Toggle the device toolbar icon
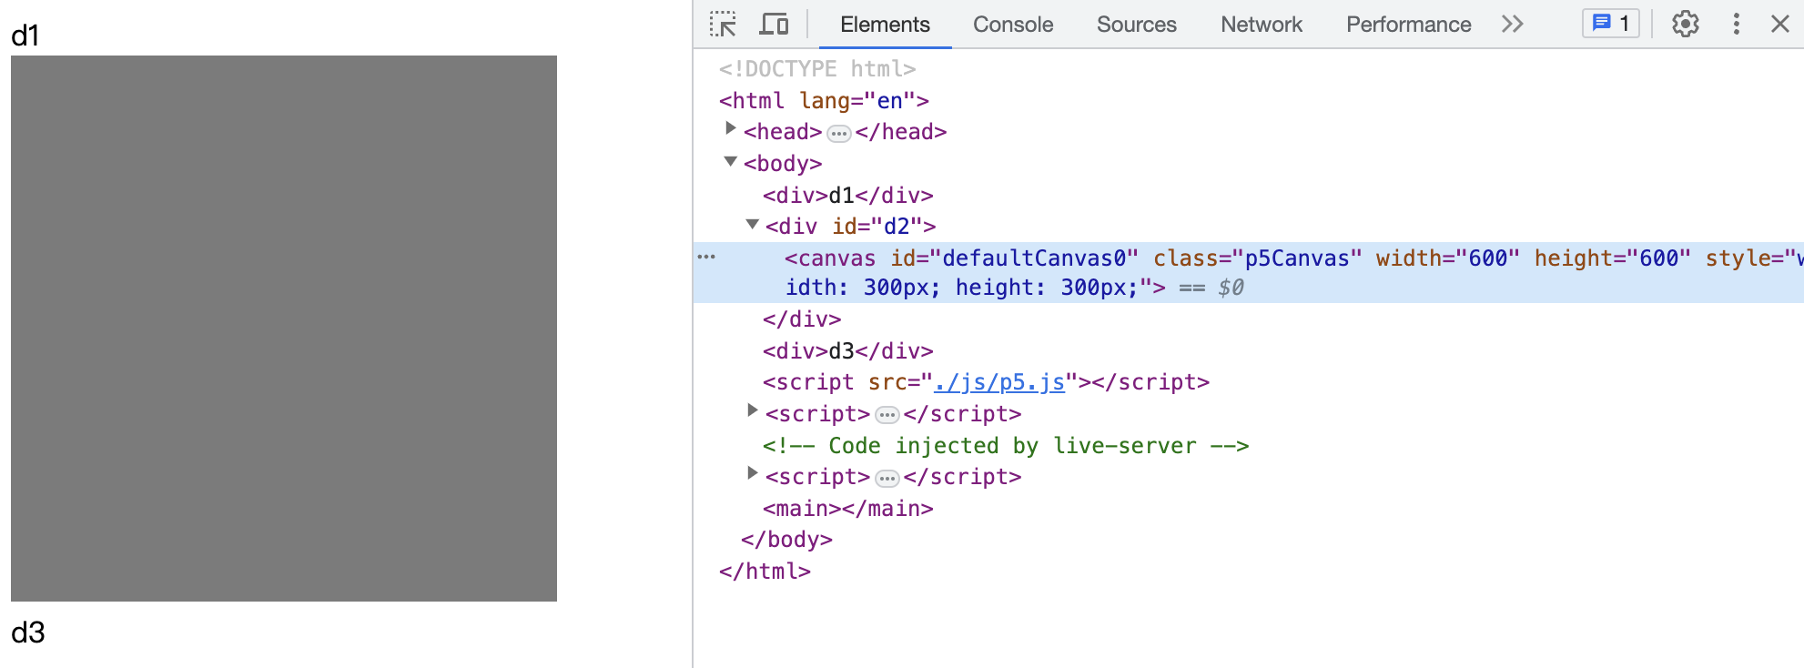 point(774,24)
